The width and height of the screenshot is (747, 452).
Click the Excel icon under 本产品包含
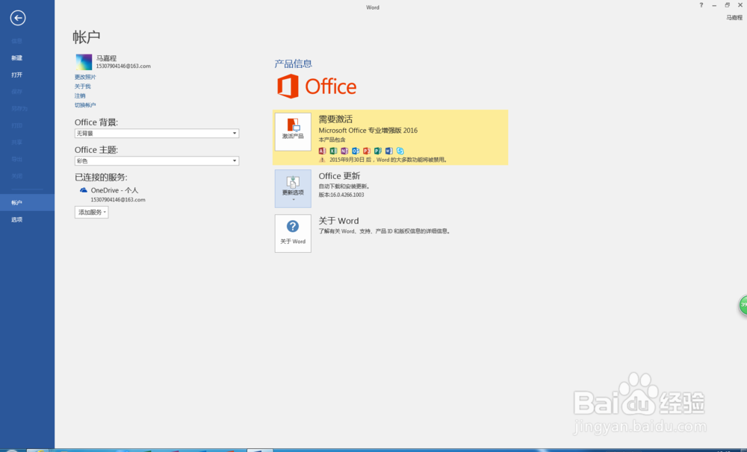[332, 151]
